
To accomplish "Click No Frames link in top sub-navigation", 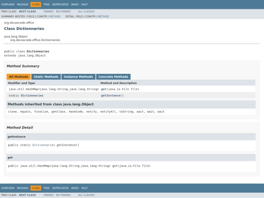I will 63,11.
